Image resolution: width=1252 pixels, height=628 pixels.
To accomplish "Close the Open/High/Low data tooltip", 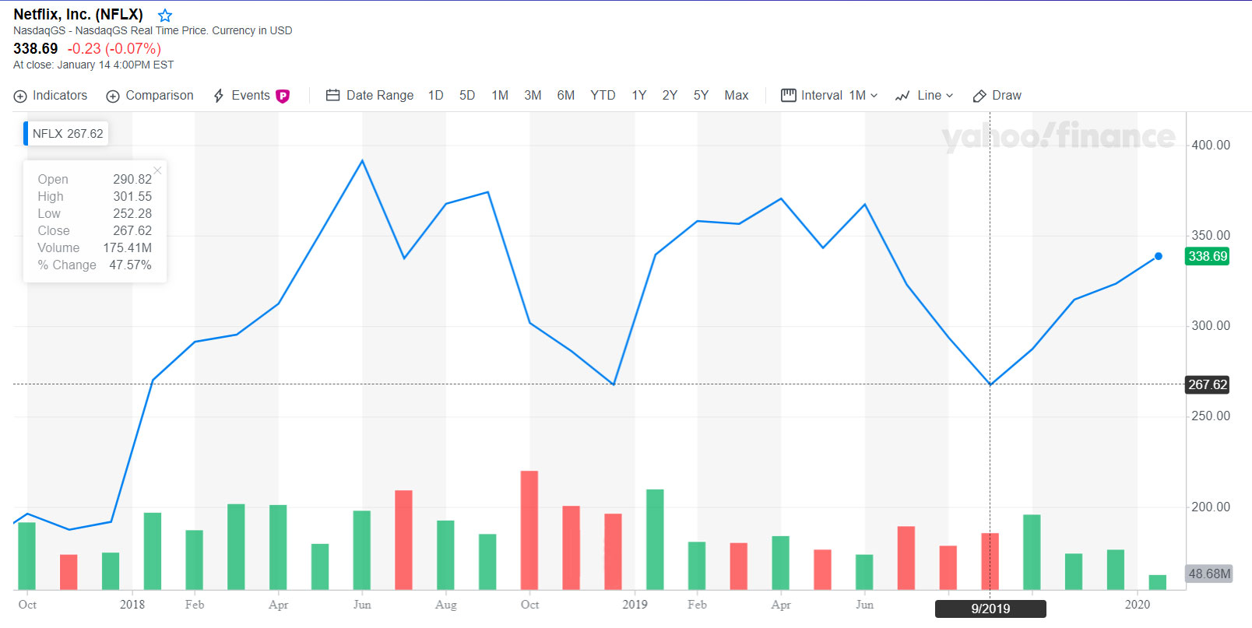I will 157,170.
